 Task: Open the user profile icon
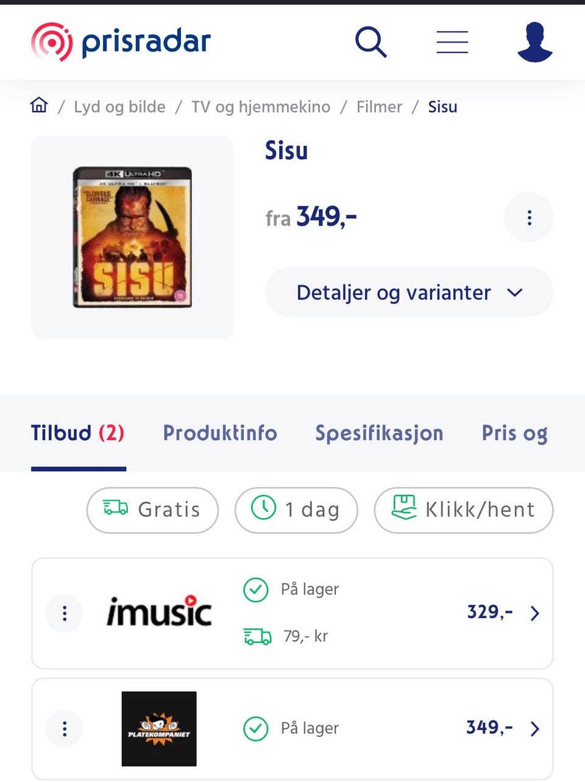coord(534,42)
